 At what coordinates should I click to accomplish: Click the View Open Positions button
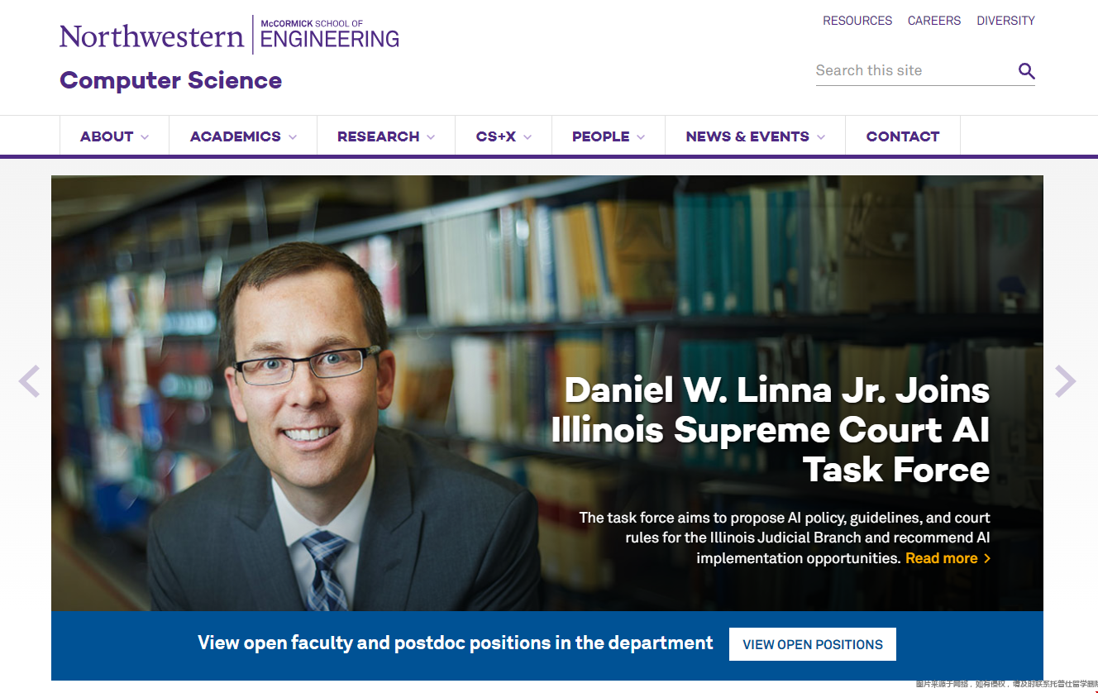(x=813, y=644)
